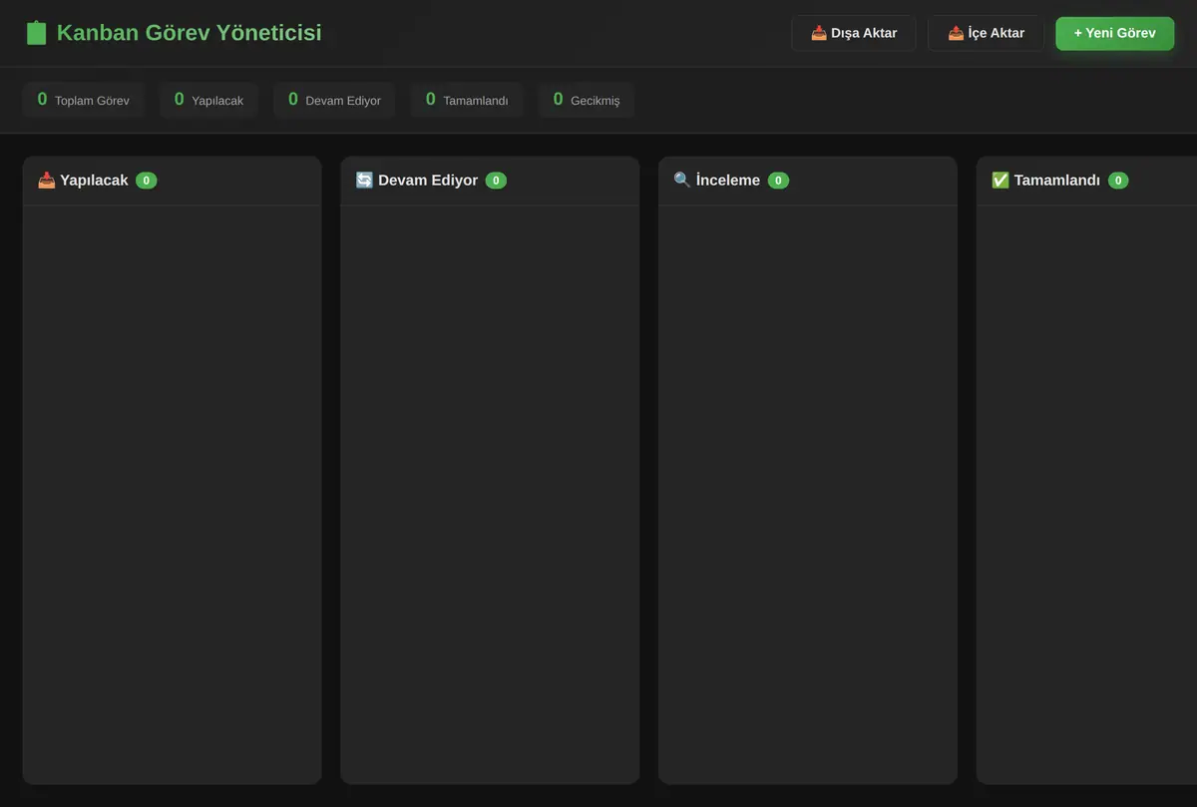The width and height of the screenshot is (1197, 807).
Task: Create a task with Yeni Görev button
Action: click(1115, 33)
